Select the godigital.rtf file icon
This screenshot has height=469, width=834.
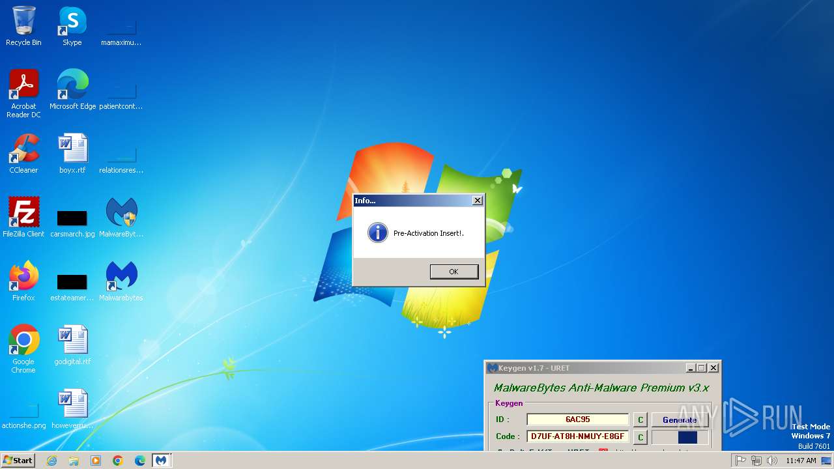coord(72,345)
